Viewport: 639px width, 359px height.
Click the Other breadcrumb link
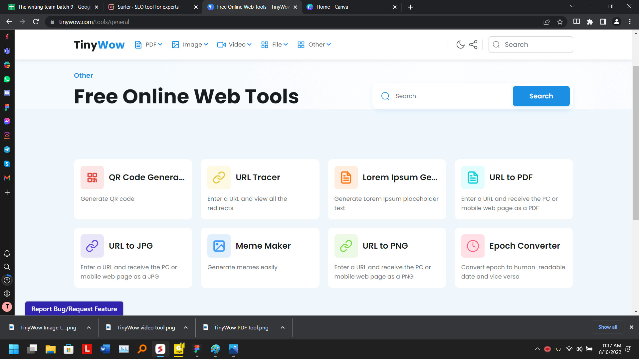pyautogui.click(x=83, y=75)
